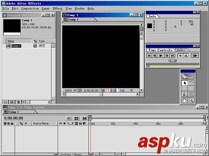Viewport: 209px width, 156px height.
Task: Jump to last frame in Time Controls
Action: 172,55
